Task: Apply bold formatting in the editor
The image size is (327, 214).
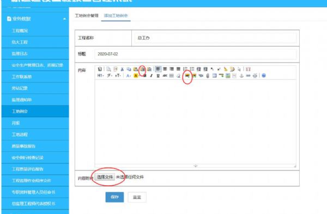Action: (145, 76)
